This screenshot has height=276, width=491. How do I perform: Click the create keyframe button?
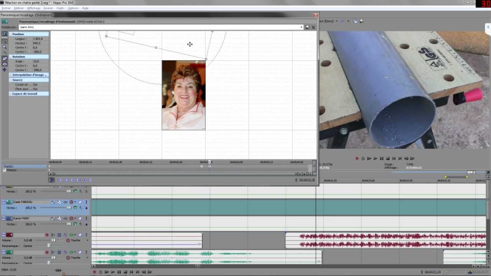(x=84, y=180)
